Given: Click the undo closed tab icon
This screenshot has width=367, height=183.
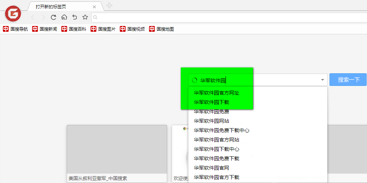Looking at the screenshot, I should tap(75, 17).
